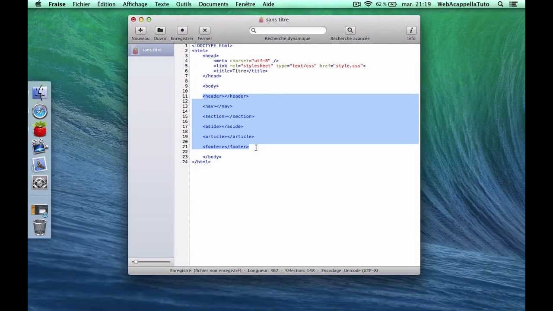Open the Mail eagle stamp Dock icon
Image resolution: width=553 pixels, height=311 pixels.
40,165
